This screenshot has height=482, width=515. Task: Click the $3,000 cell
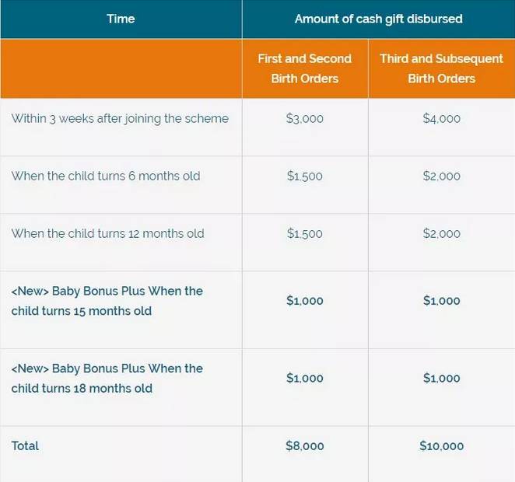tap(305, 119)
